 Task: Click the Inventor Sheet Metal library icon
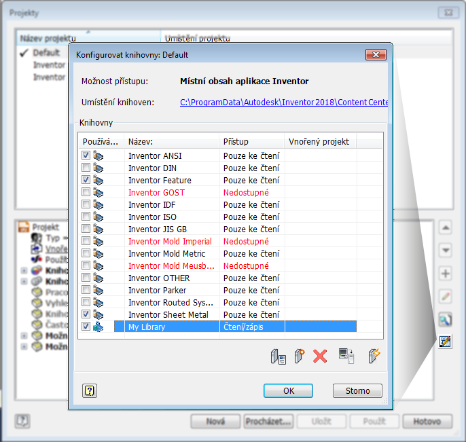[x=98, y=314]
